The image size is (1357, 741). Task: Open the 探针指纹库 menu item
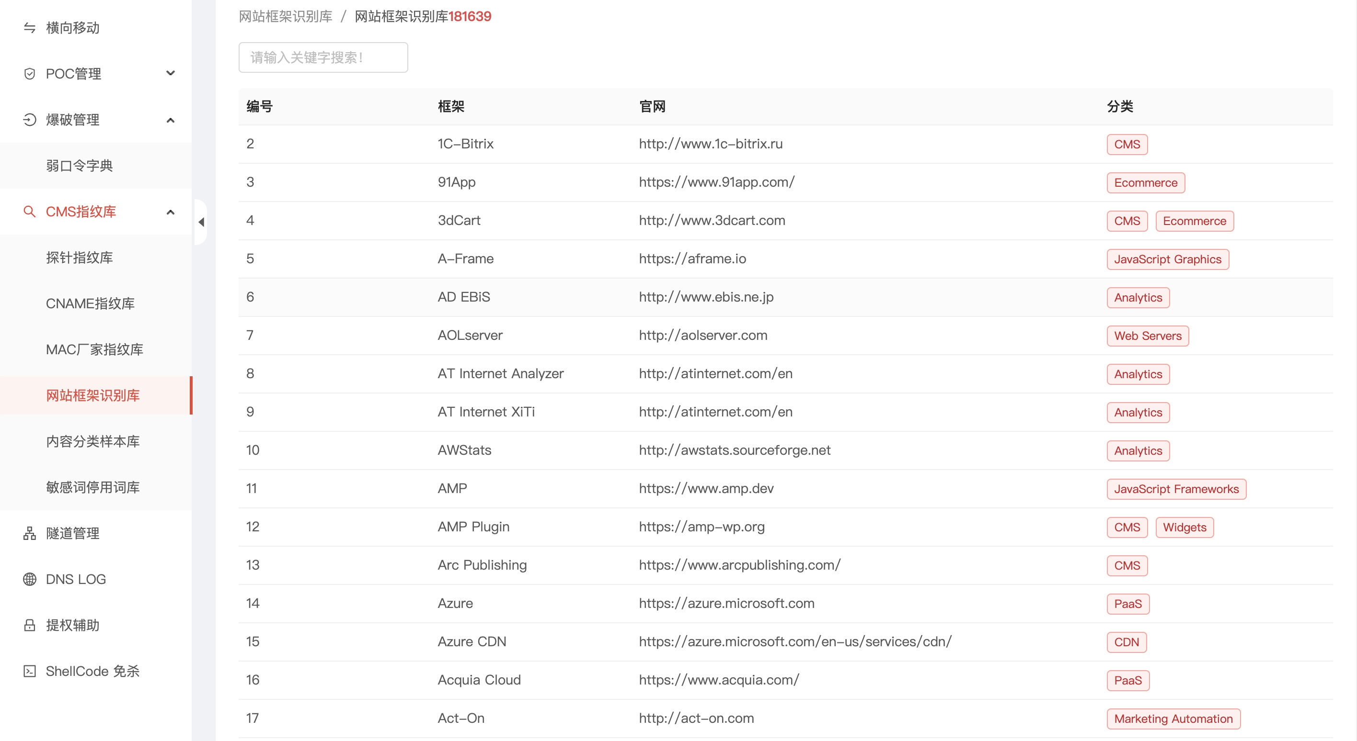[x=80, y=258]
